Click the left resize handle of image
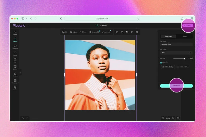Image resolution: width=206 pixels, height=137 pixels. tap(64, 75)
